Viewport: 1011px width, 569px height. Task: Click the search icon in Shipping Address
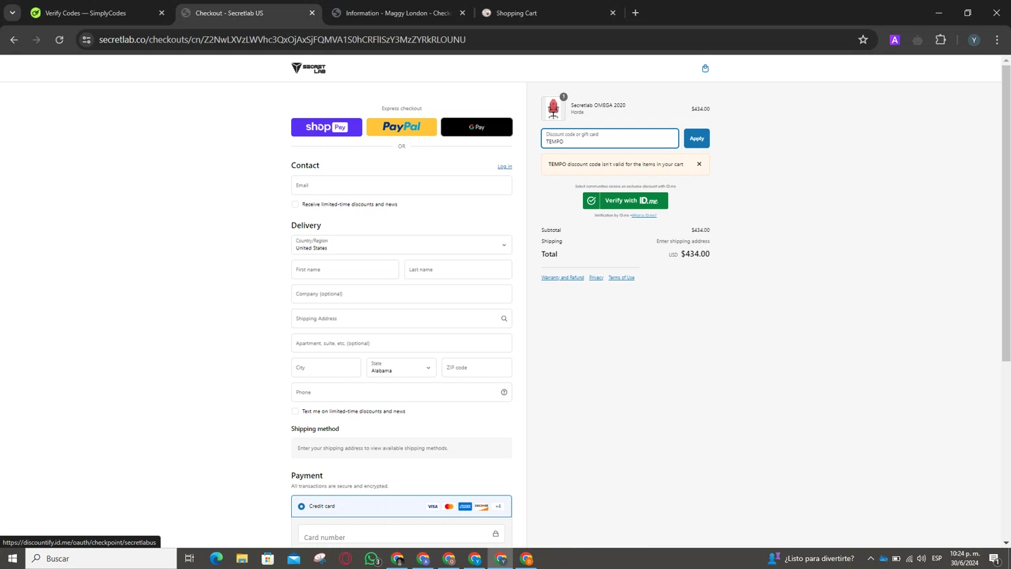504,318
